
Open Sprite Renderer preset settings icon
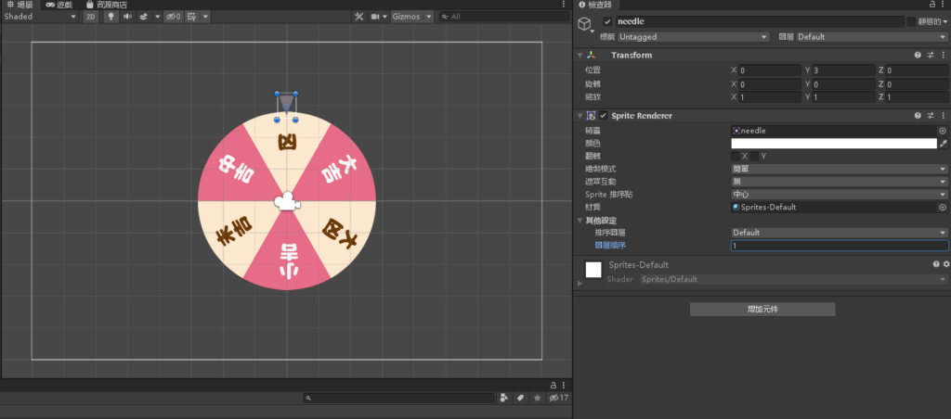(931, 116)
